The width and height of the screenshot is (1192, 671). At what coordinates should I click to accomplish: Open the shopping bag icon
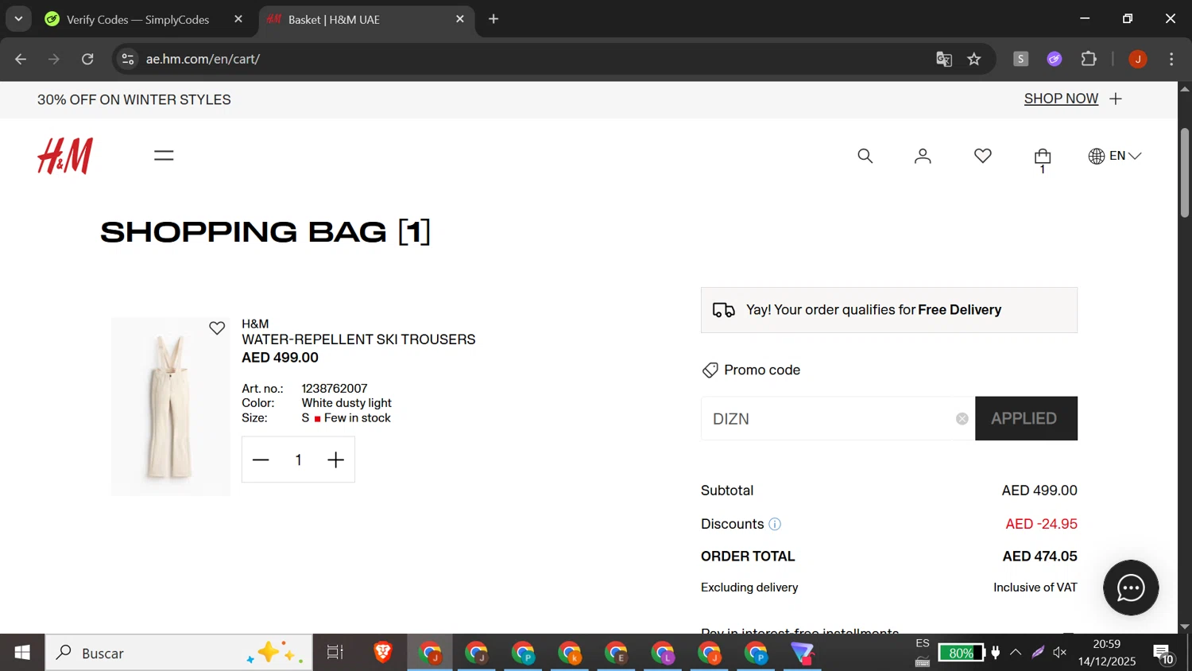click(x=1043, y=159)
